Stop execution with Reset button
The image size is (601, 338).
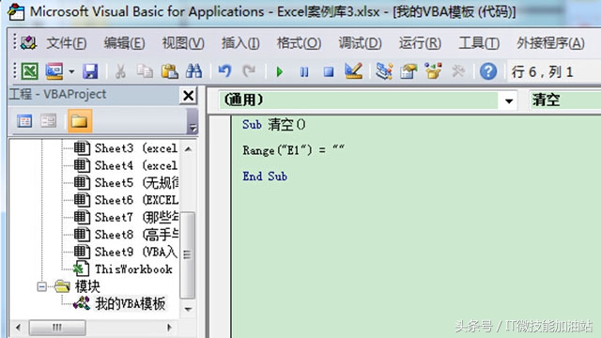pos(329,71)
